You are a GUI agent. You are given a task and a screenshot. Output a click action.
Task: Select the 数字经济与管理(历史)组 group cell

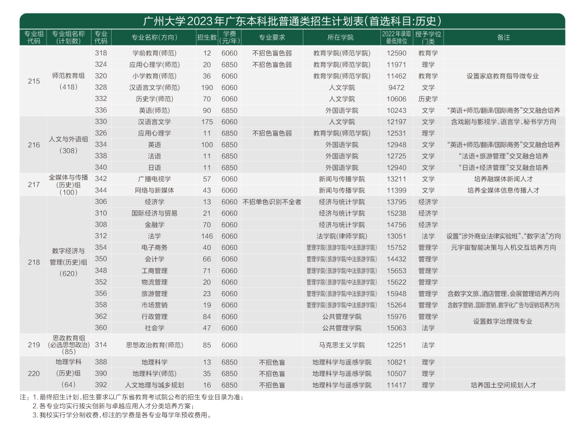pos(68,262)
